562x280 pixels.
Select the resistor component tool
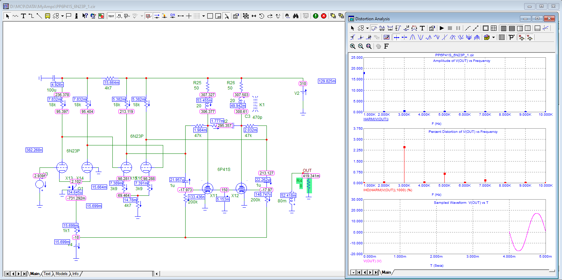click(15, 16)
